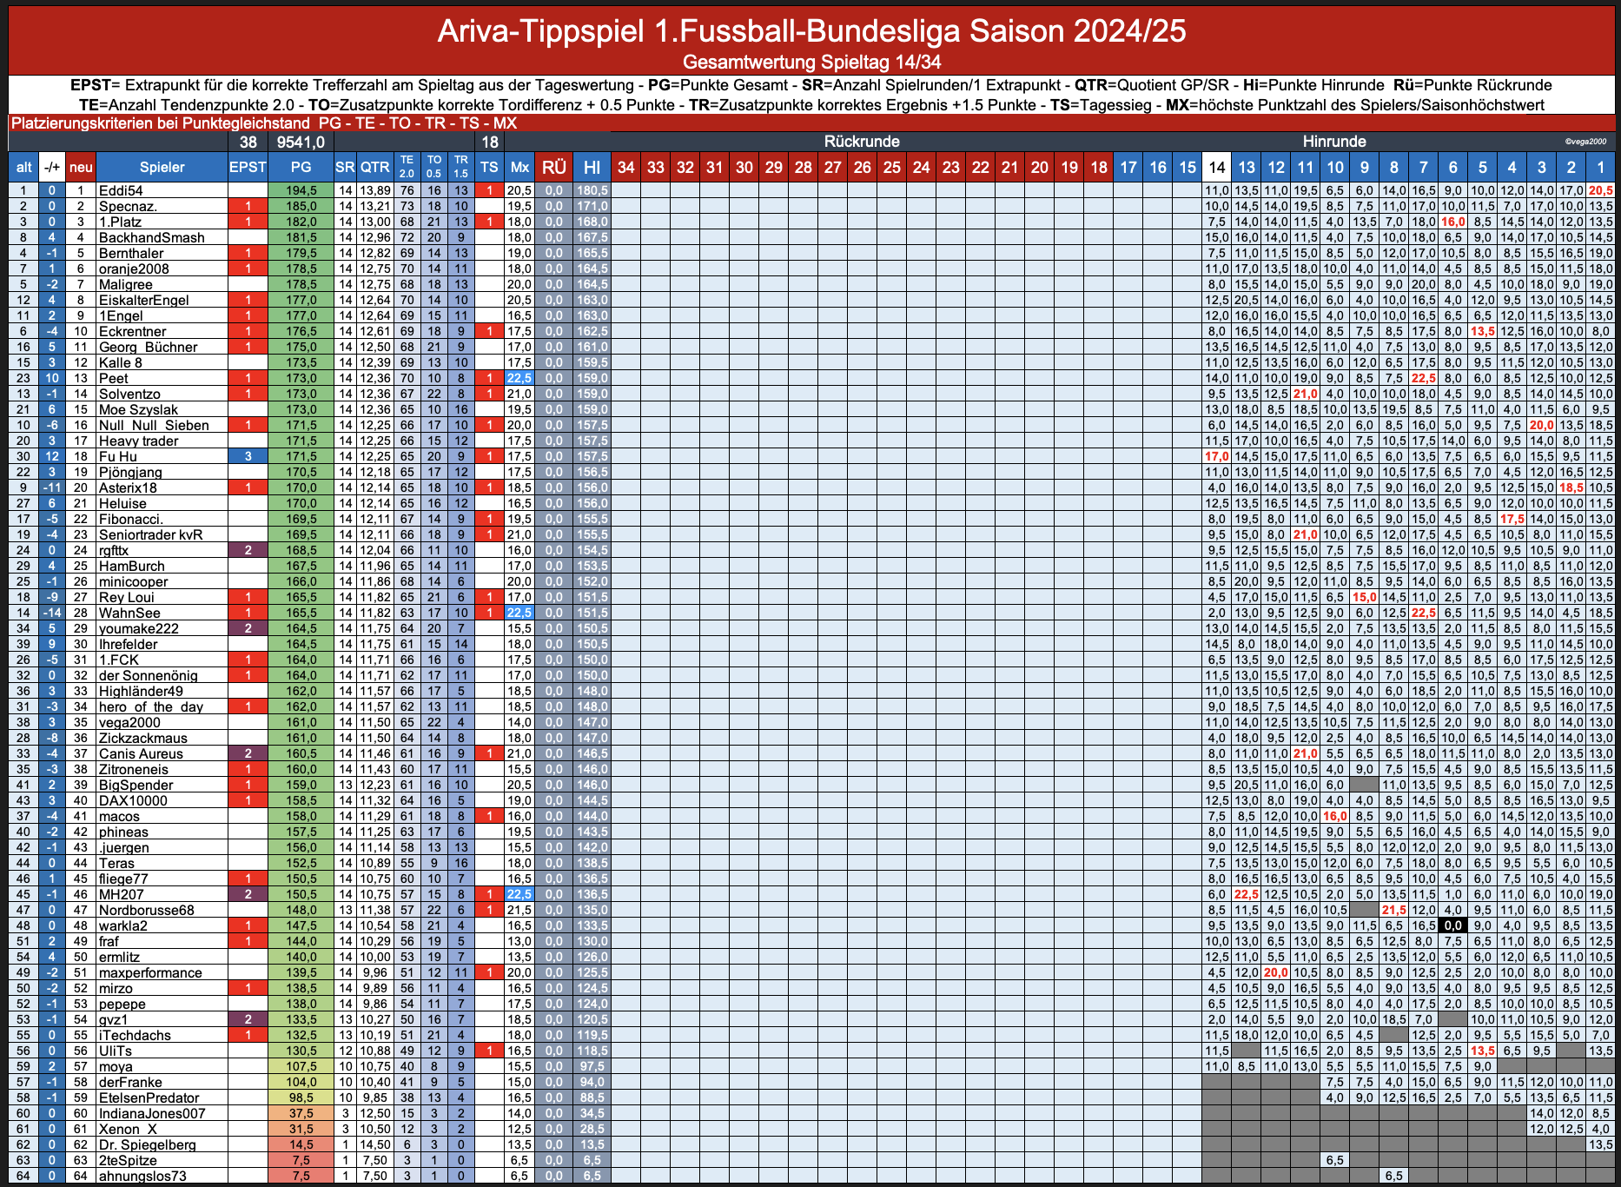
Task: Click red matchday 34 column header
Action: point(625,167)
